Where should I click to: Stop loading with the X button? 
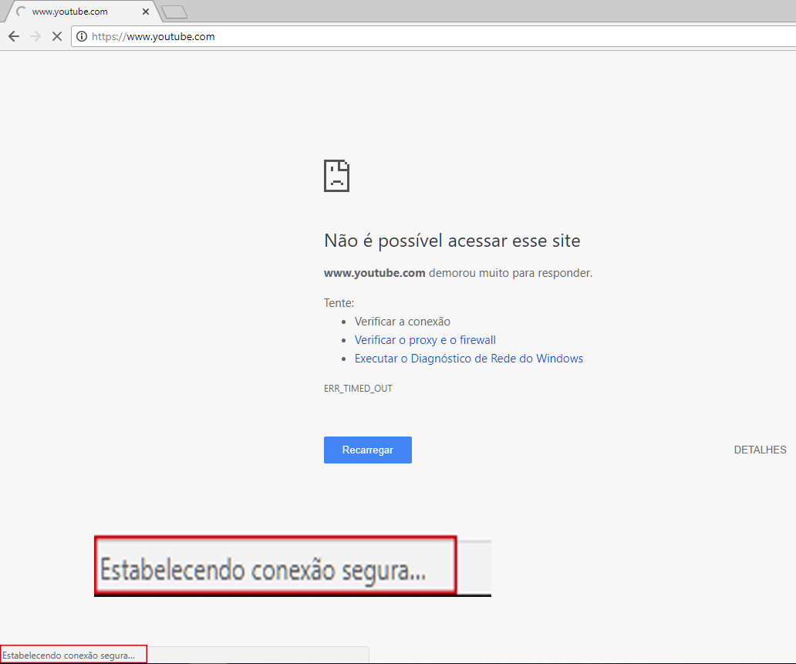57,36
